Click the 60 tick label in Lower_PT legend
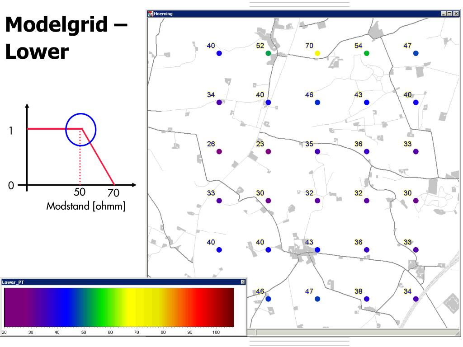 [110, 332]
